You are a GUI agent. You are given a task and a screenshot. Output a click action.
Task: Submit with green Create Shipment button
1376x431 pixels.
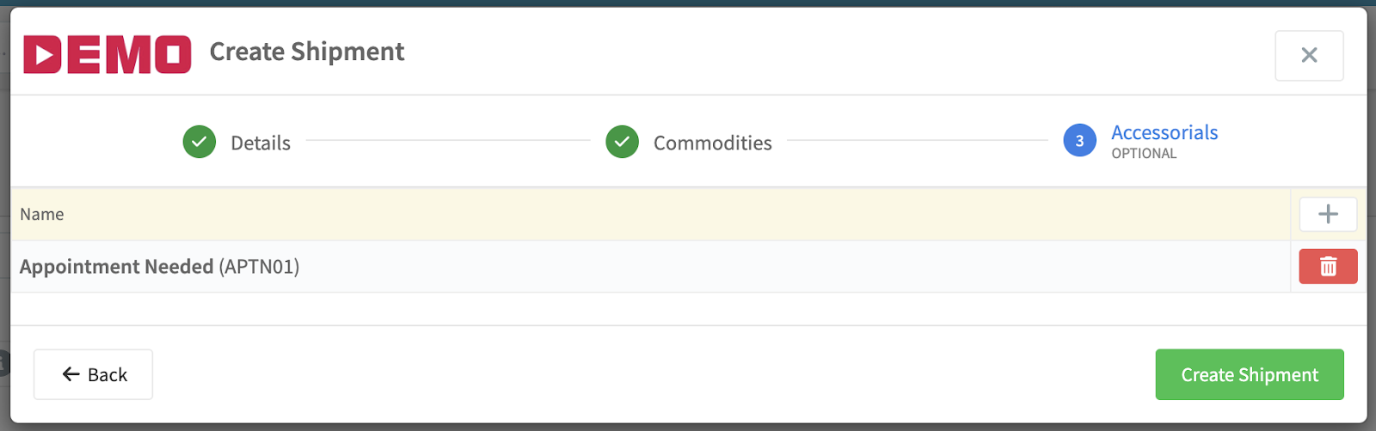(1250, 374)
